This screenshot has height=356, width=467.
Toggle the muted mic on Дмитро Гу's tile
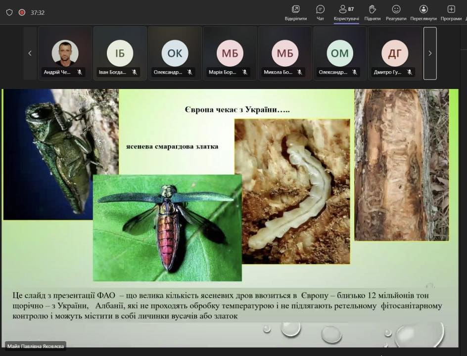point(410,72)
